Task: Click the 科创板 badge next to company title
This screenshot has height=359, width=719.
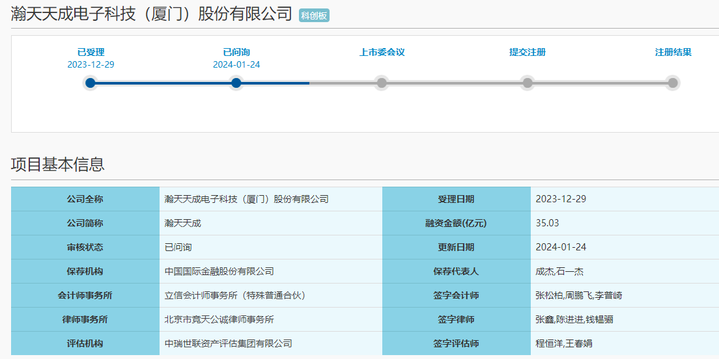Action: coord(314,16)
